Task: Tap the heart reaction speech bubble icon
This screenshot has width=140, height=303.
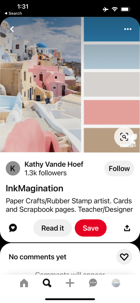Action: point(13,228)
